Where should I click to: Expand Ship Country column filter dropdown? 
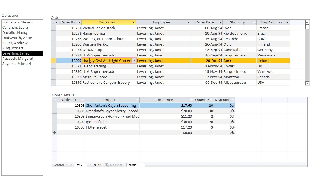coord(288,22)
